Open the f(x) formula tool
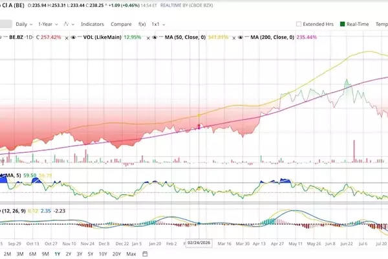The height and width of the screenshot is (259, 388). point(142,25)
